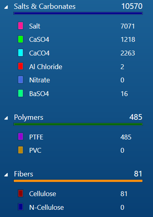Screen dimensions: 153x217
Task: Click the purple PTFE color swatch
Action: coord(21,137)
